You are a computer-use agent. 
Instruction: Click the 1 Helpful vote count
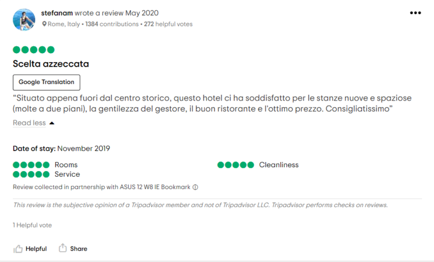[x=32, y=225]
